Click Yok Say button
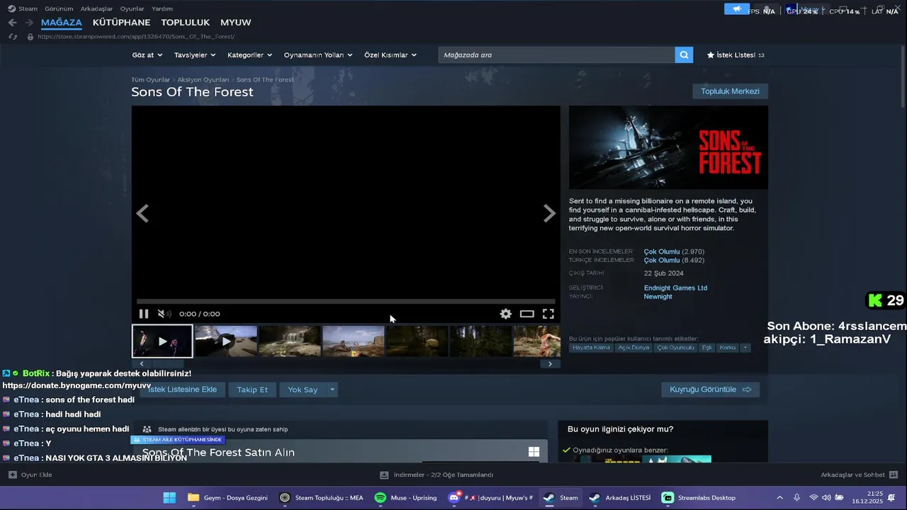This screenshot has height=510, width=907. (303, 390)
